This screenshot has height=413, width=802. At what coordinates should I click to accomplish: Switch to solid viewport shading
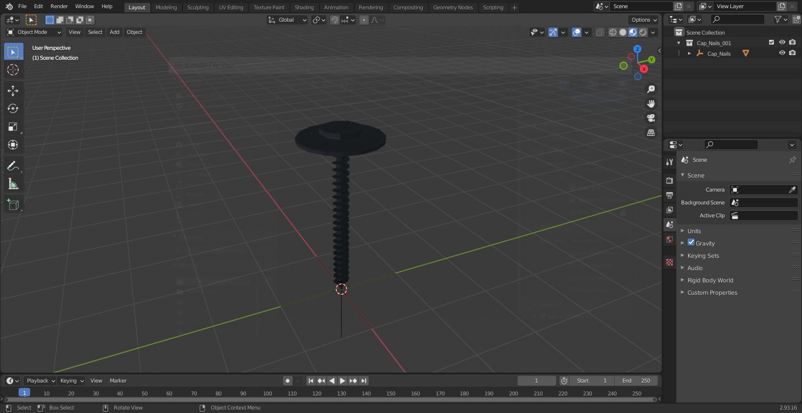pos(623,32)
